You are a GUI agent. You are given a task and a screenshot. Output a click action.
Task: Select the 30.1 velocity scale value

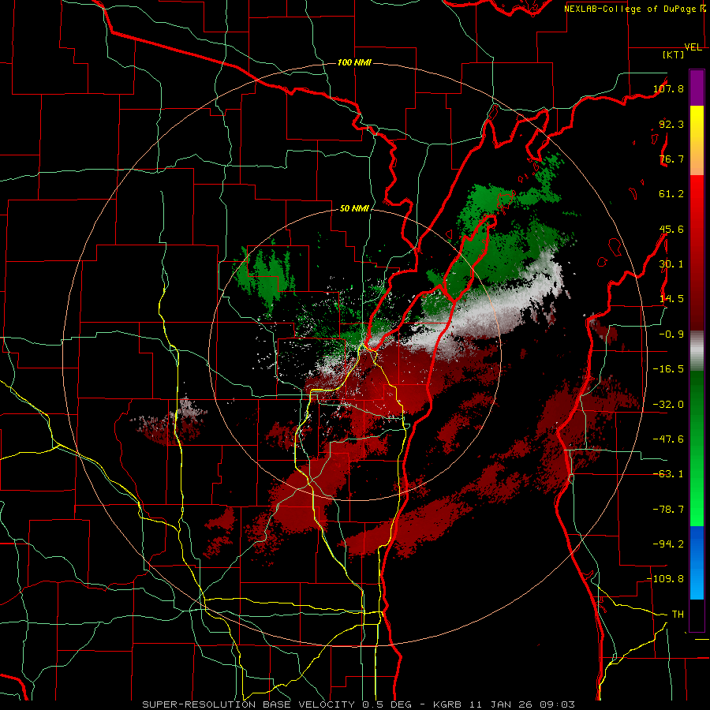point(671,264)
